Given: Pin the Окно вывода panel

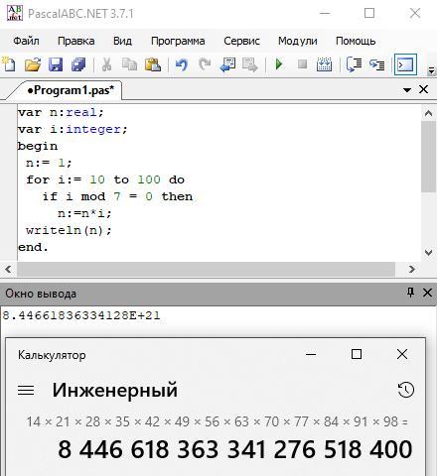Looking at the screenshot, I should (x=410, y=293).
